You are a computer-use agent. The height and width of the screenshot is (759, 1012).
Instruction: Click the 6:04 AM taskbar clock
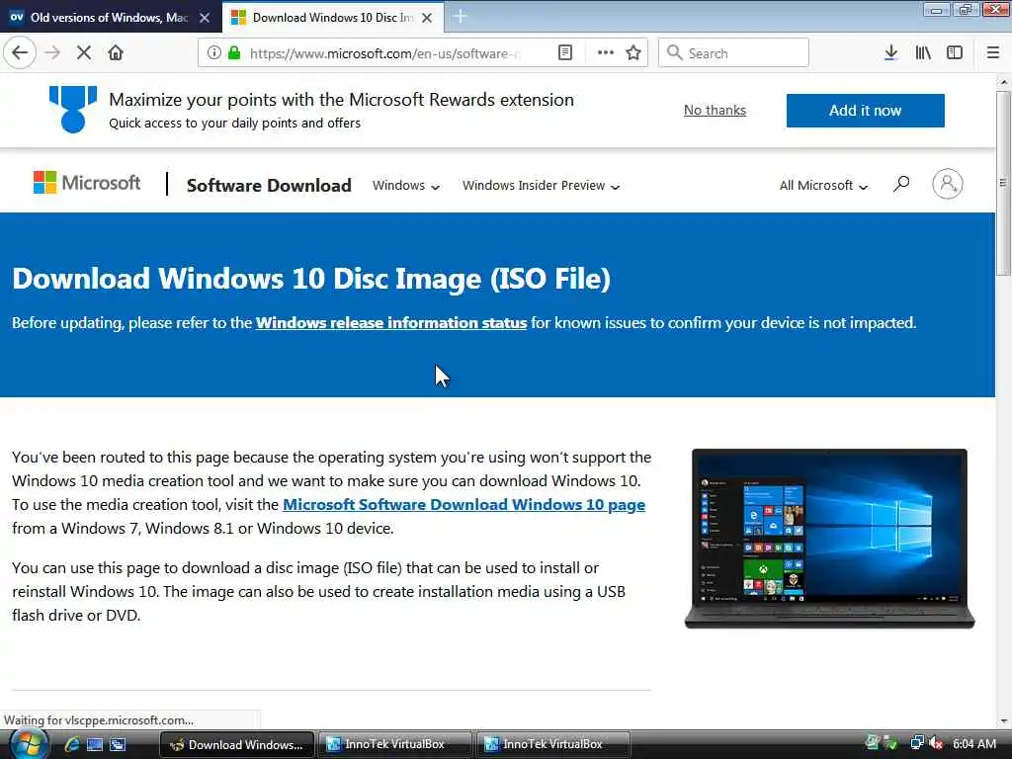[x=974, y=744]
